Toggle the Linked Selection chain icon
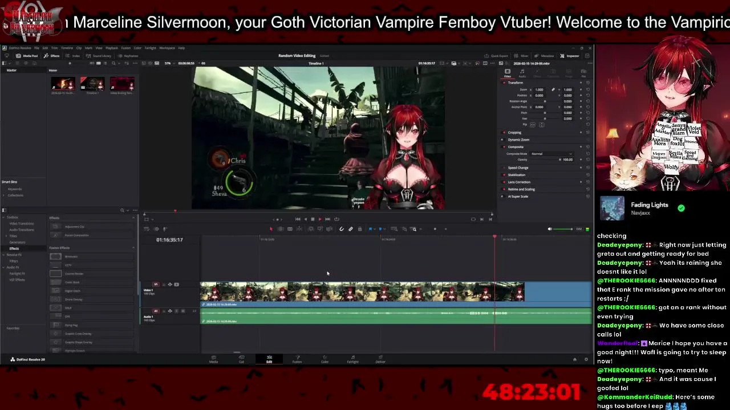The image size is (730, 410). coord(351,229)
